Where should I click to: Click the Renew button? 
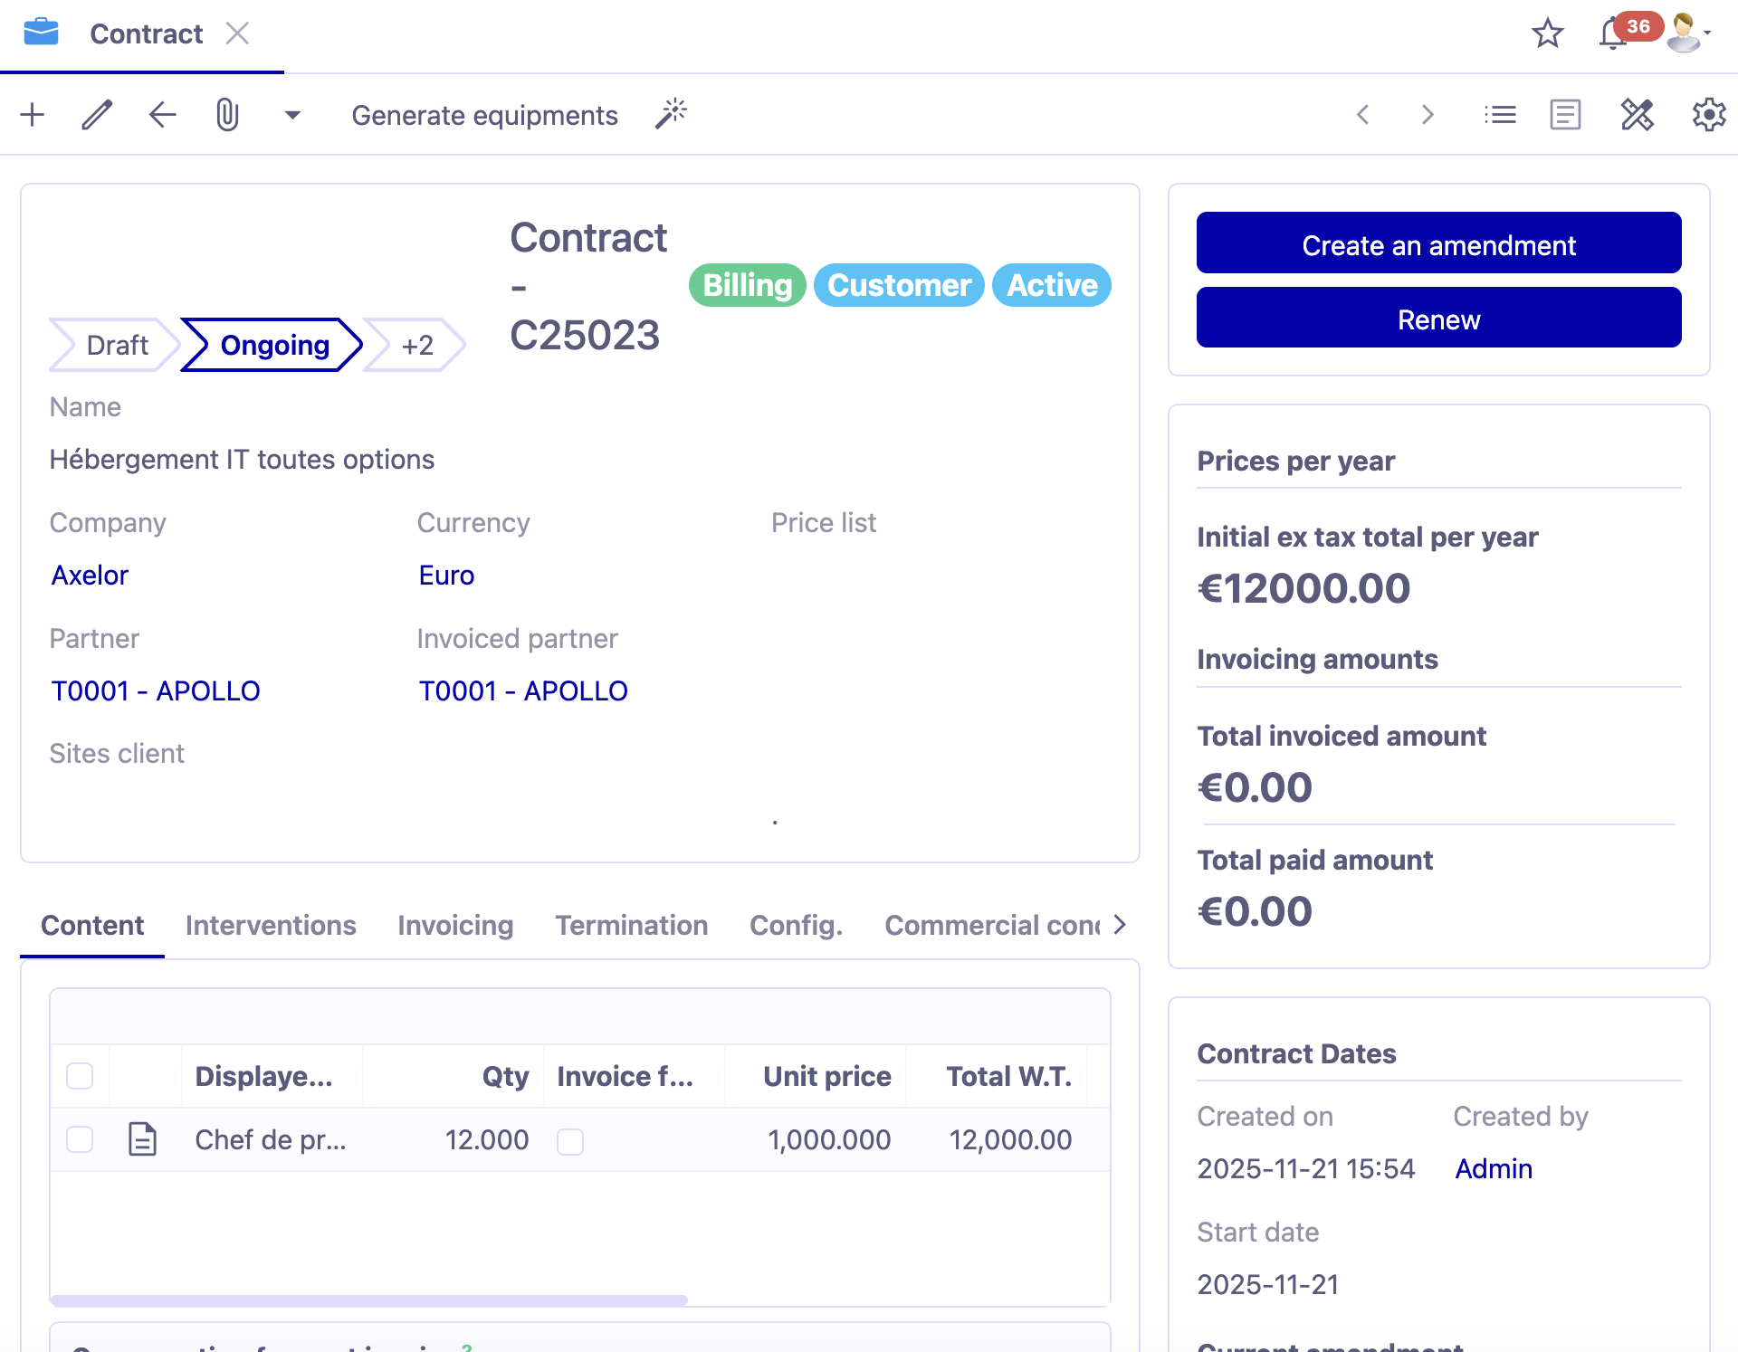point(1438,317)
